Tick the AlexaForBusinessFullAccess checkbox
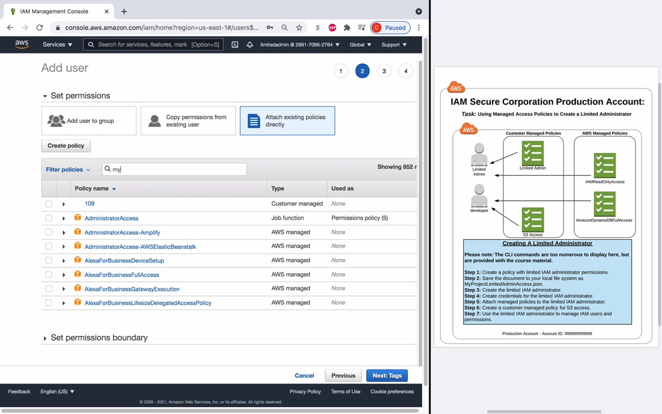The image size is (662, 414). [x=49, y=275]
